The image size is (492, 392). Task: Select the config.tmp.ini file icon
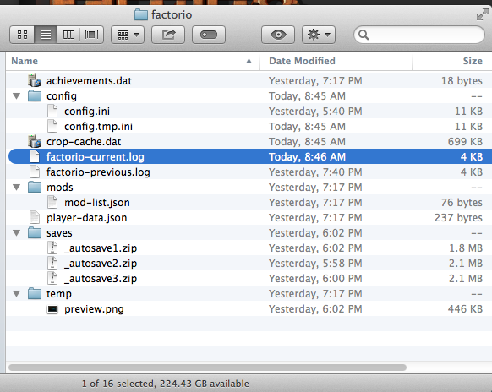tap(52, 127)
